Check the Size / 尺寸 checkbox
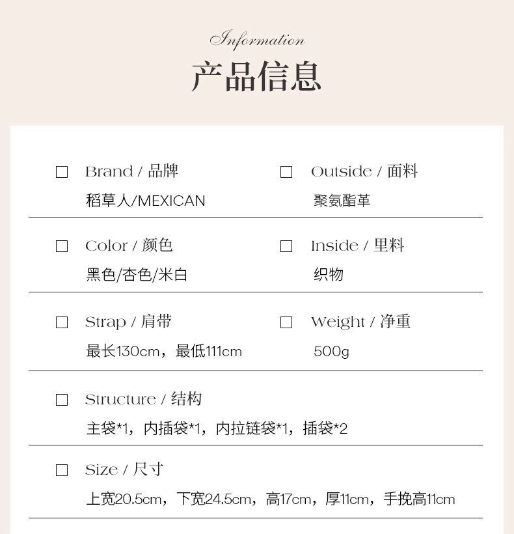Screen dimensions: 514x534 point(62,470)
